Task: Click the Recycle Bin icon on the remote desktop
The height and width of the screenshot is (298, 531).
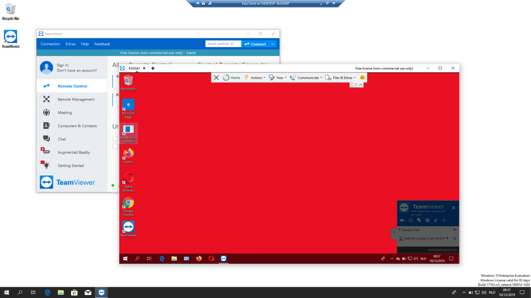Action: pos(128,83)
